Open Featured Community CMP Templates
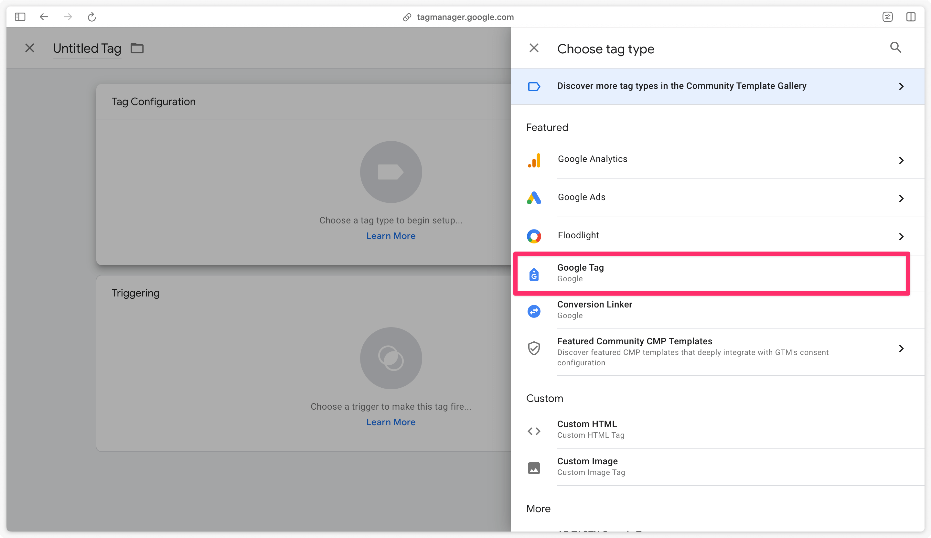This screenshot has width=931, height=538. click(717, 351)
